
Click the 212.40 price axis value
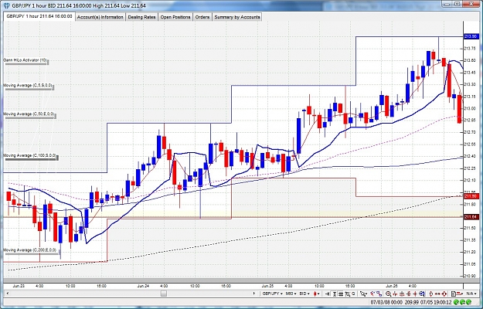tap(471, 156)
